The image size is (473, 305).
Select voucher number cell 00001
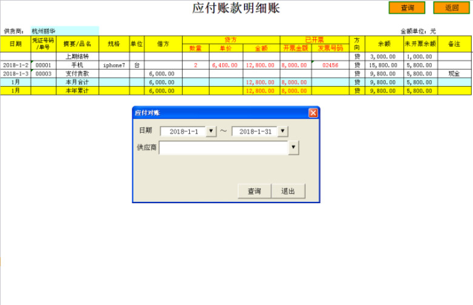(44, 65)
